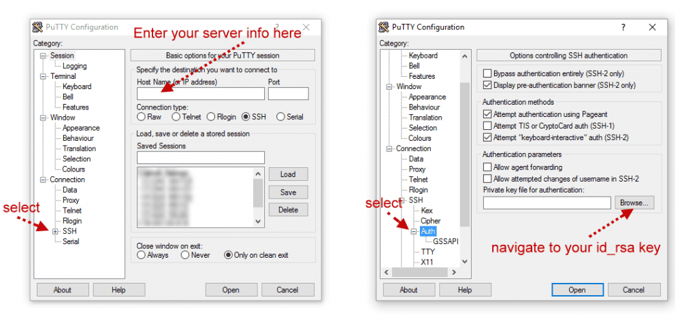Enable Allow attempted changes of username
Viewport: 697px width, 321px height.
pos(487,179)
